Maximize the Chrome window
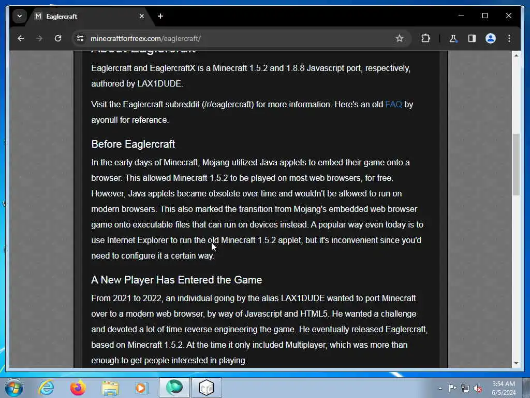Screen dimensions: 530x398 point(484,16)
